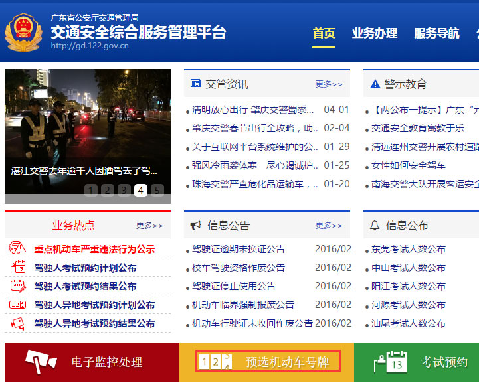Click the 考试预约 calendar icon

click(x=391, y=362)
